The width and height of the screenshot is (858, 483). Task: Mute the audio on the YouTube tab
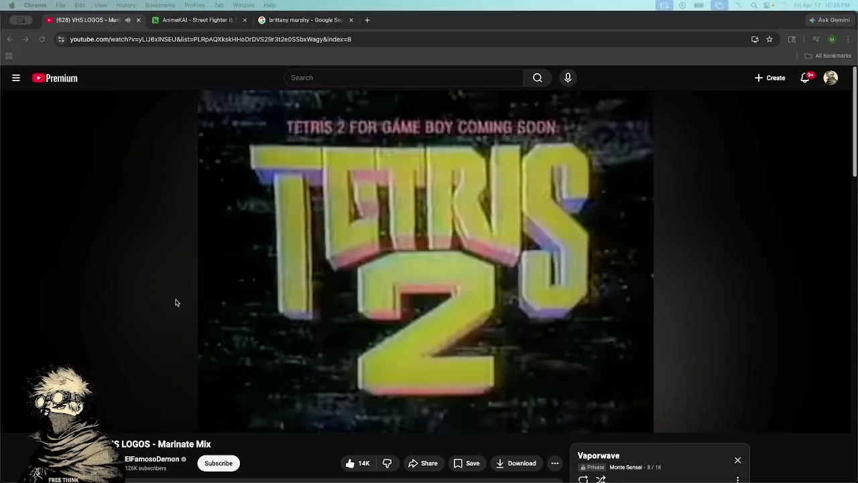tap(127, 20)
